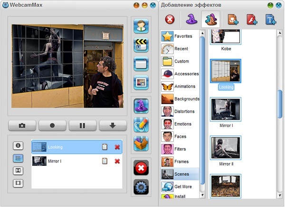This screenshot has width=285, height=207.
Task: Click the download arrow button
Action: (x=113, y=126)
